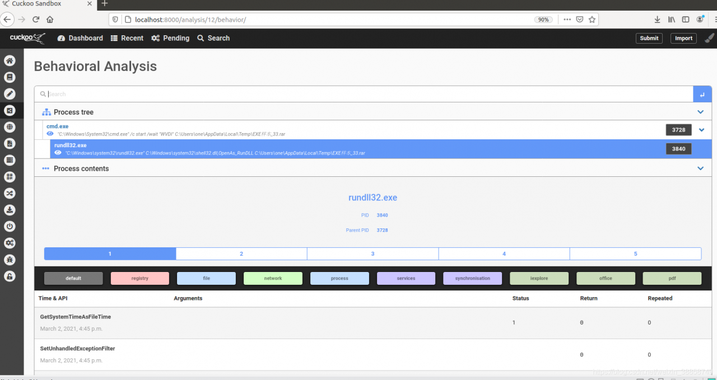Toggle eye icon for cmd.exe process
This screenshot has height=380, width=717.
coord(50,134)
